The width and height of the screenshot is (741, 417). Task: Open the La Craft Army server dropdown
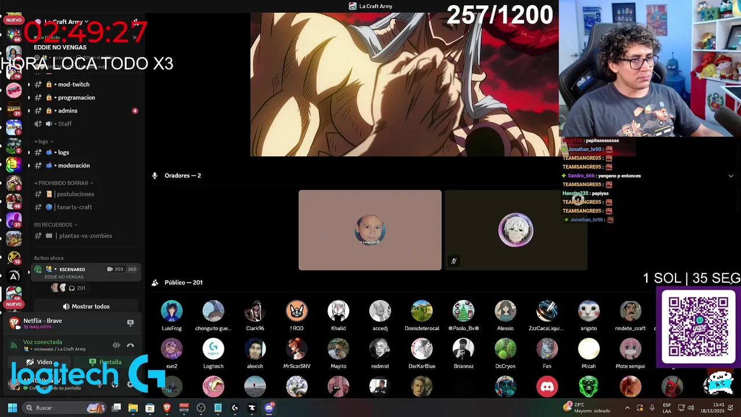67,22
